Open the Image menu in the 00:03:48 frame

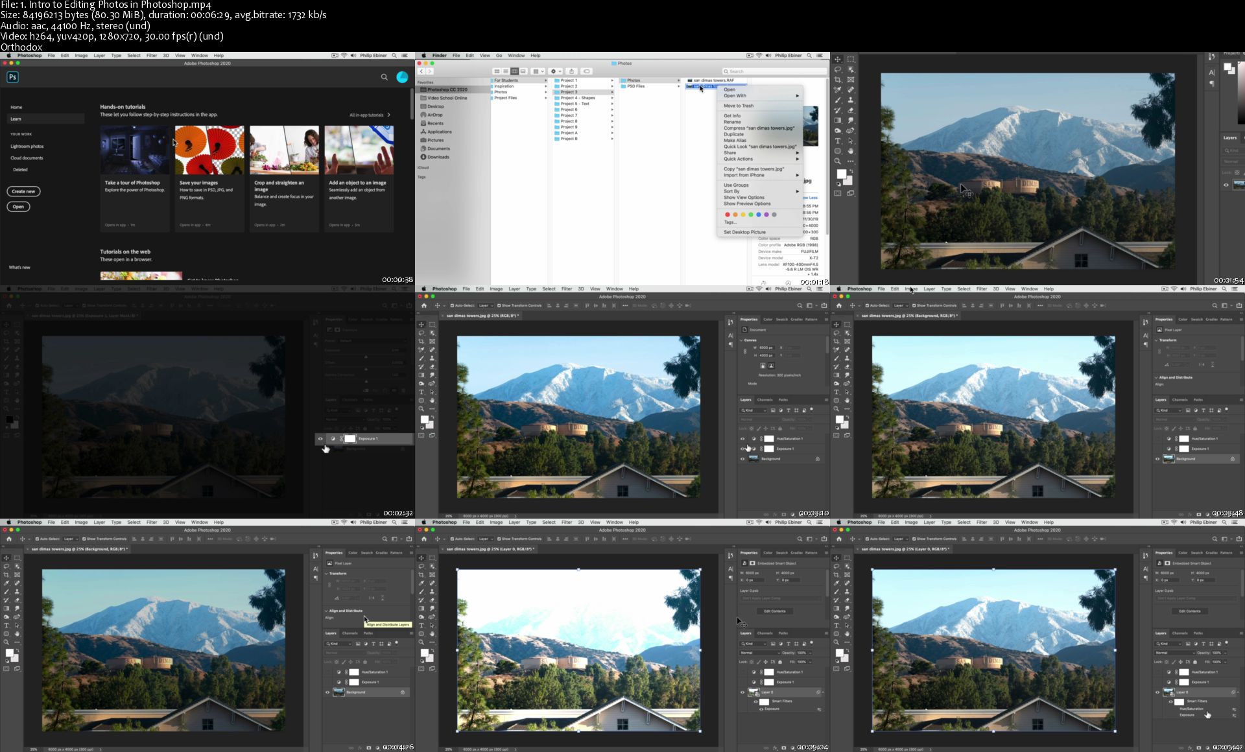point(911,289)
